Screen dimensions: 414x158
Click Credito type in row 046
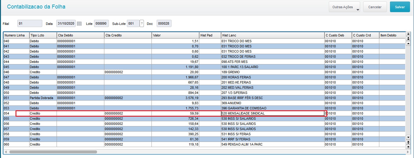coord(43,72)
